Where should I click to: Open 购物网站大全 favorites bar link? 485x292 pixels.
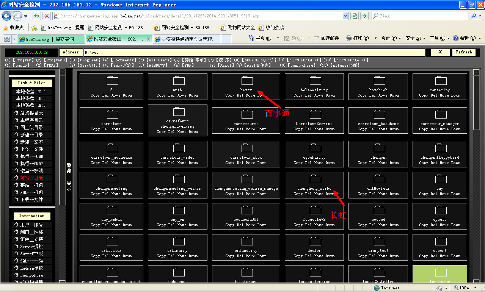tap(238, 28)
